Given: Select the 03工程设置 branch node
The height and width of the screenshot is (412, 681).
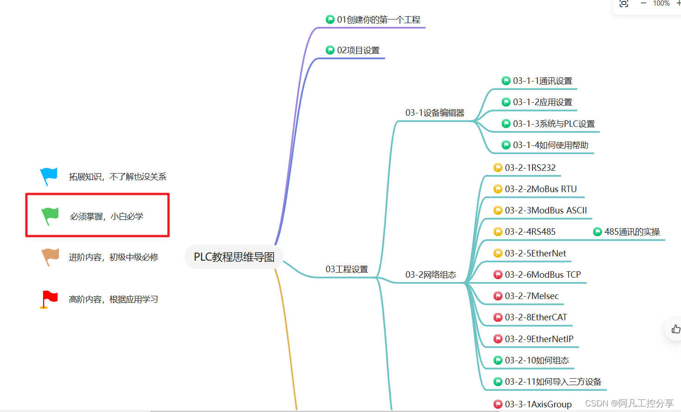Looking at the screenshot, I should (347, 269).
